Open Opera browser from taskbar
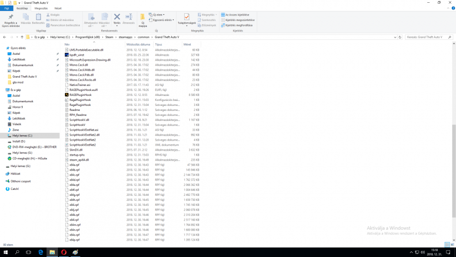Viewport: 456px width, 257px height. (64, 252)
